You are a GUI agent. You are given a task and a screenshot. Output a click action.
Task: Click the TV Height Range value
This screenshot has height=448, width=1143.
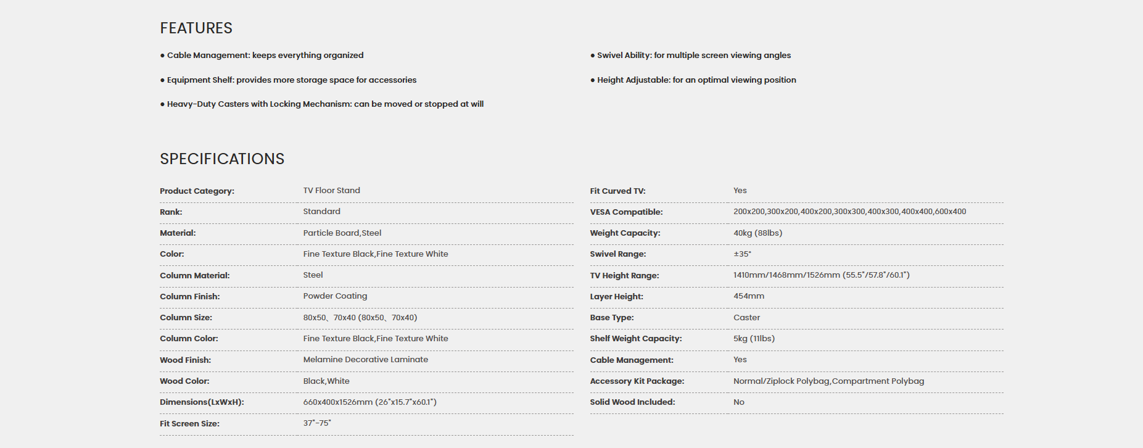click(821, 275)
